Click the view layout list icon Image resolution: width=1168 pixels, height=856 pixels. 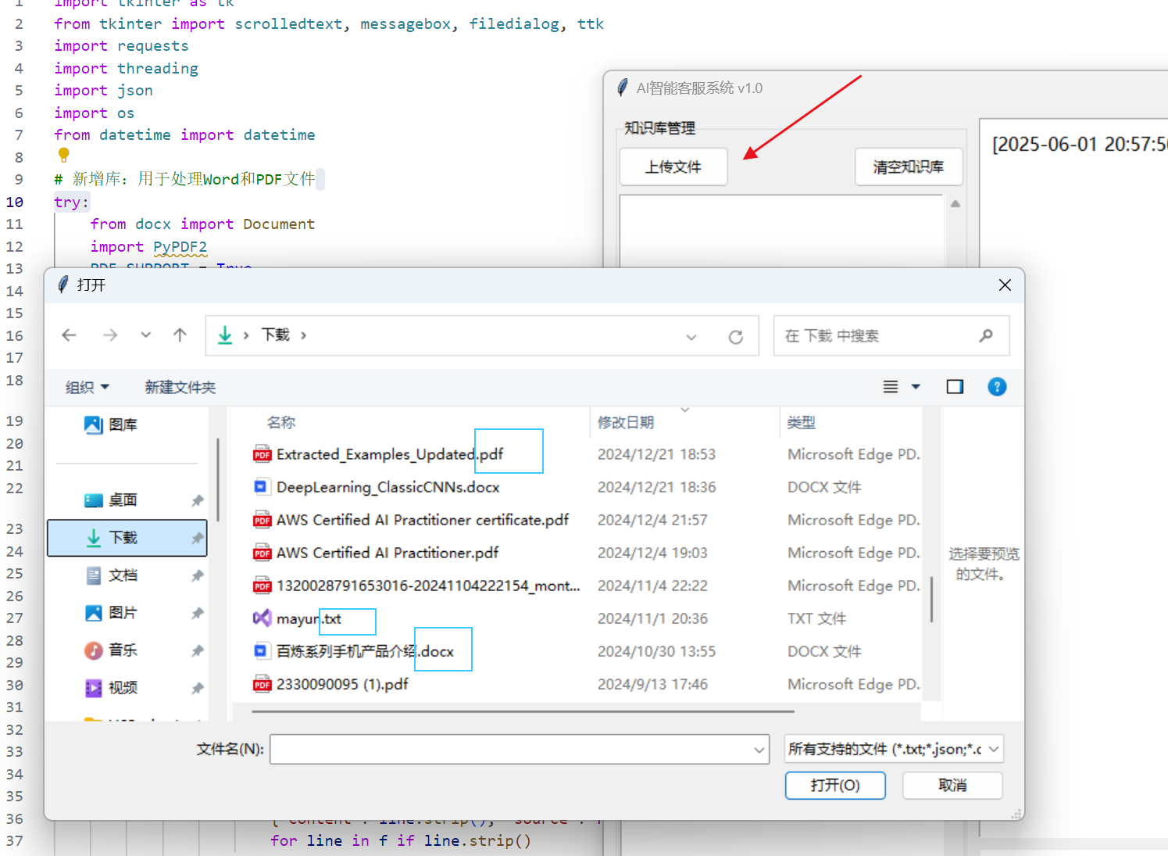pos(890,387)
